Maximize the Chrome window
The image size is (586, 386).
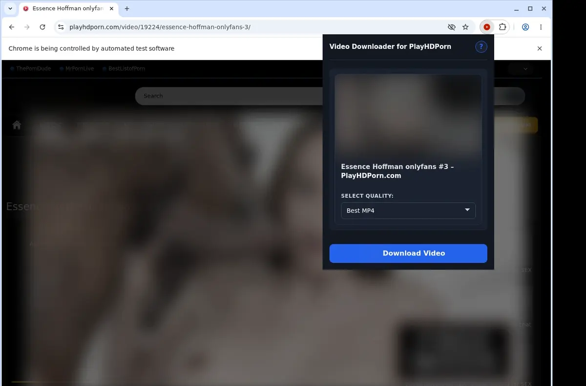pos(530,8)
